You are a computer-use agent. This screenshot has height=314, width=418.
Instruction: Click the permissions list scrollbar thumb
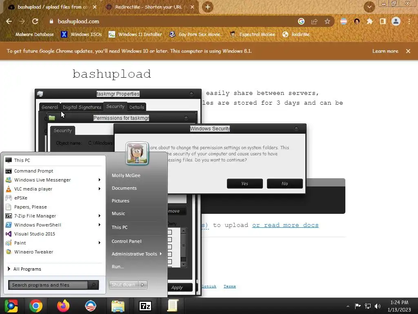183,245
